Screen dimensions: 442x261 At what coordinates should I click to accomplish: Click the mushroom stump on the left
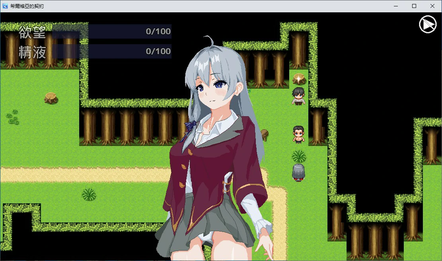pos(50,97)
